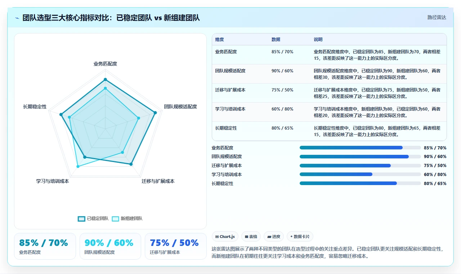Click 已稳定团队 data point on 迁移与扩展成本 axis

point(131,164)
